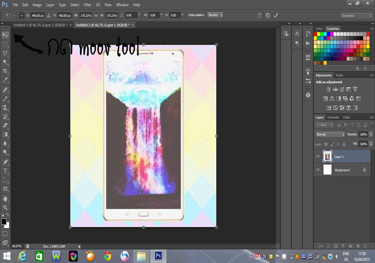Open the Interpolation Bicubic dropdown

tap(216, 15)
